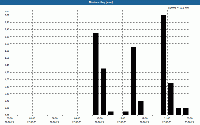Click the 21:00 x-axis time label
Screen dimensions: 200x125
(x=167, y=118)
